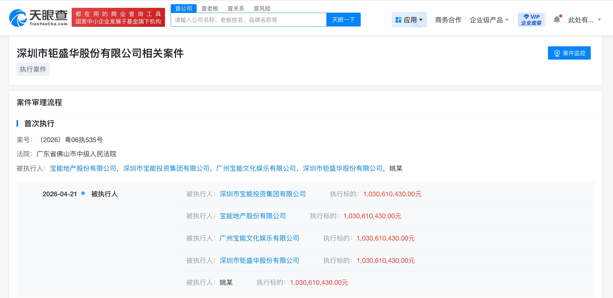Select the 查公司 search tab
The image size is (613, 298).
coord(184,8)
